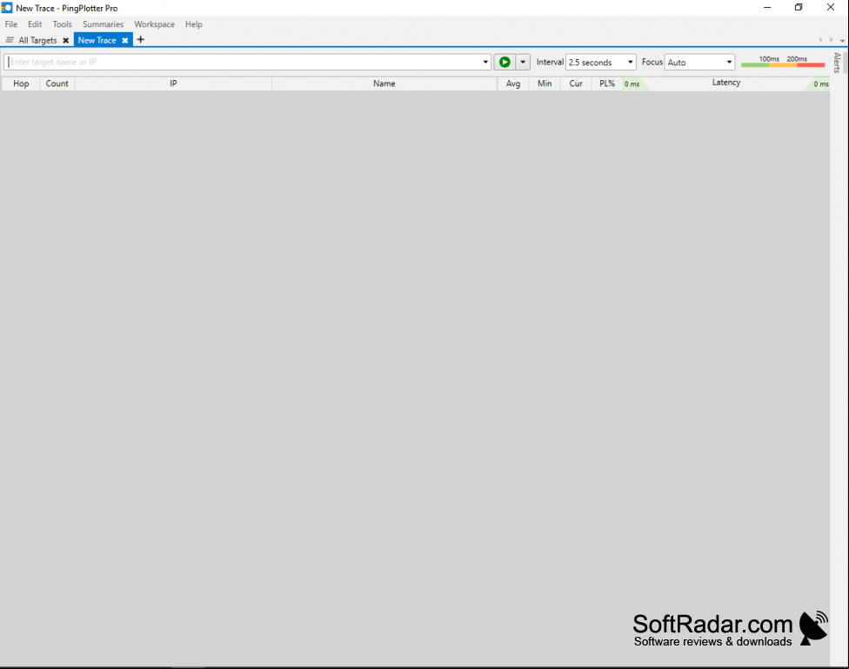Close the All Targets tab
This screenshot has width=849, height=669.
point(65,41)
